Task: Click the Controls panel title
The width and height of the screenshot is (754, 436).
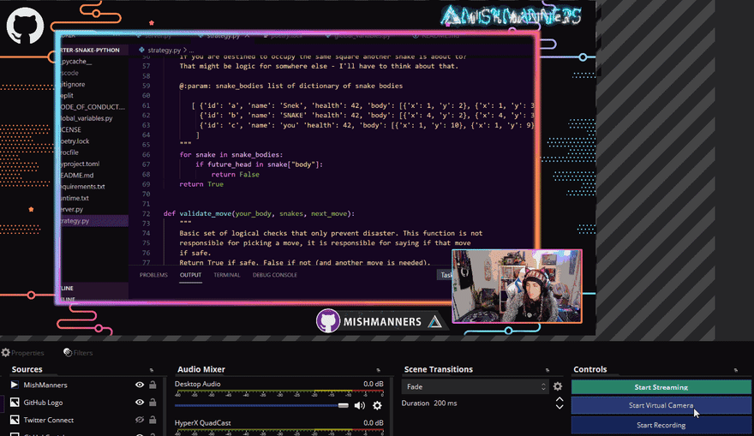Action: coord(590,369)
